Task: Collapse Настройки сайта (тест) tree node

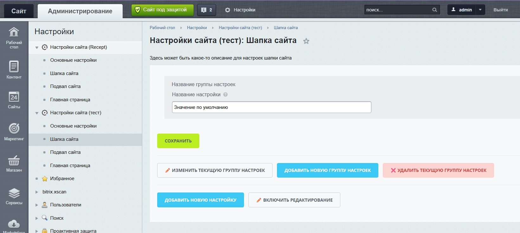Action: (x=37, y=113)
